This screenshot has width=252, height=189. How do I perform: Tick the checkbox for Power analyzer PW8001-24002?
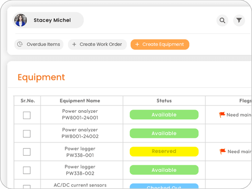tap(27, 134)
